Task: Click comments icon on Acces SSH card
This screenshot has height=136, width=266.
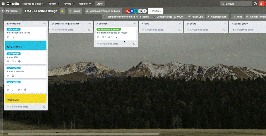Action: (x=14, y=61)
